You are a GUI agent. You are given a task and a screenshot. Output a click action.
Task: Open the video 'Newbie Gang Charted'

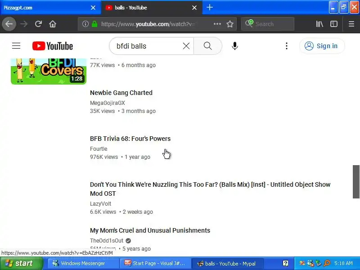(121, 93)
